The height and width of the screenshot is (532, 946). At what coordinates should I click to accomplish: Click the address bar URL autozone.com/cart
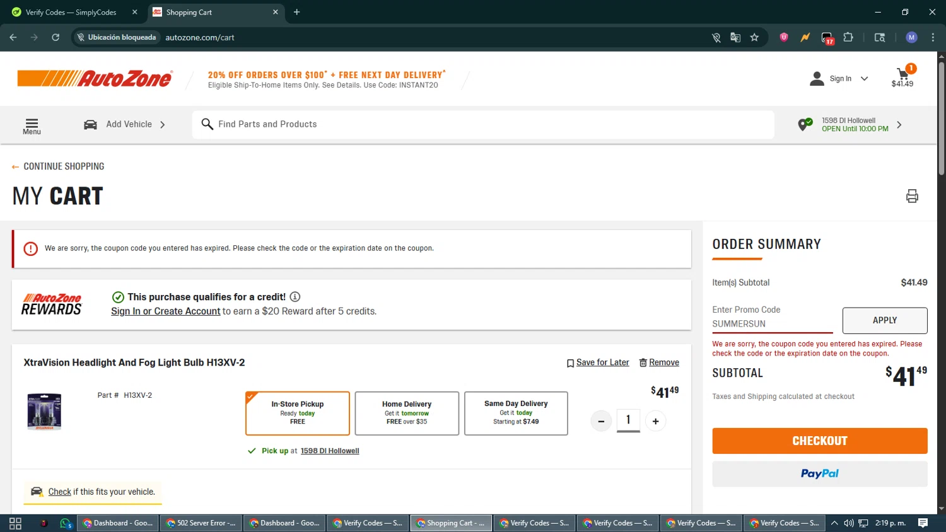pos(200,38)
